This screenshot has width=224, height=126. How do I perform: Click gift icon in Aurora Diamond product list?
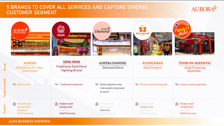click(x=97, y=104)
